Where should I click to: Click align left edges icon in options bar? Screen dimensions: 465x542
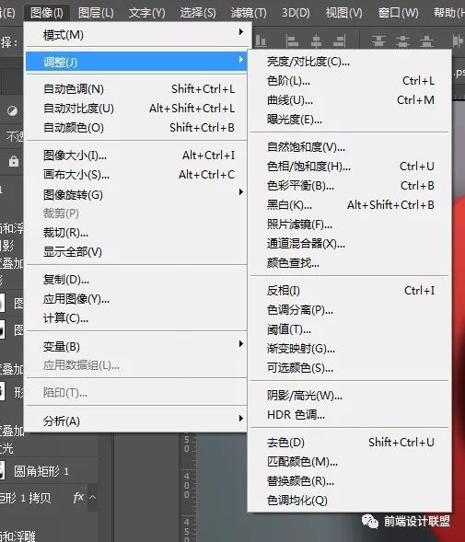coord(293,41)
